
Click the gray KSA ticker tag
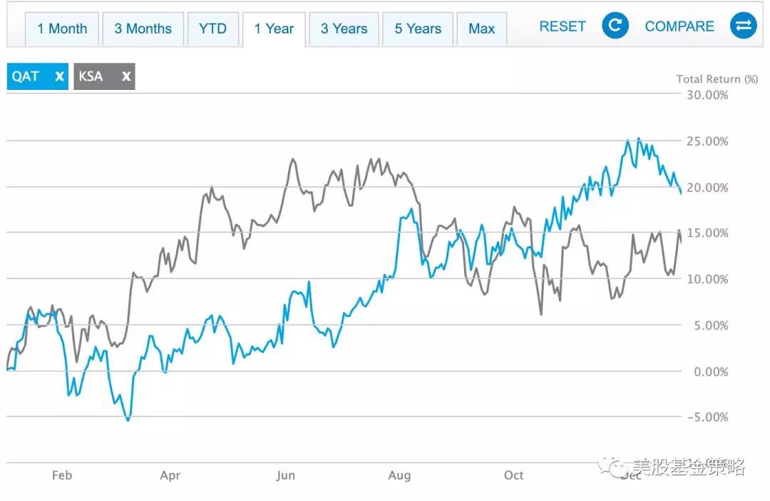91,76
